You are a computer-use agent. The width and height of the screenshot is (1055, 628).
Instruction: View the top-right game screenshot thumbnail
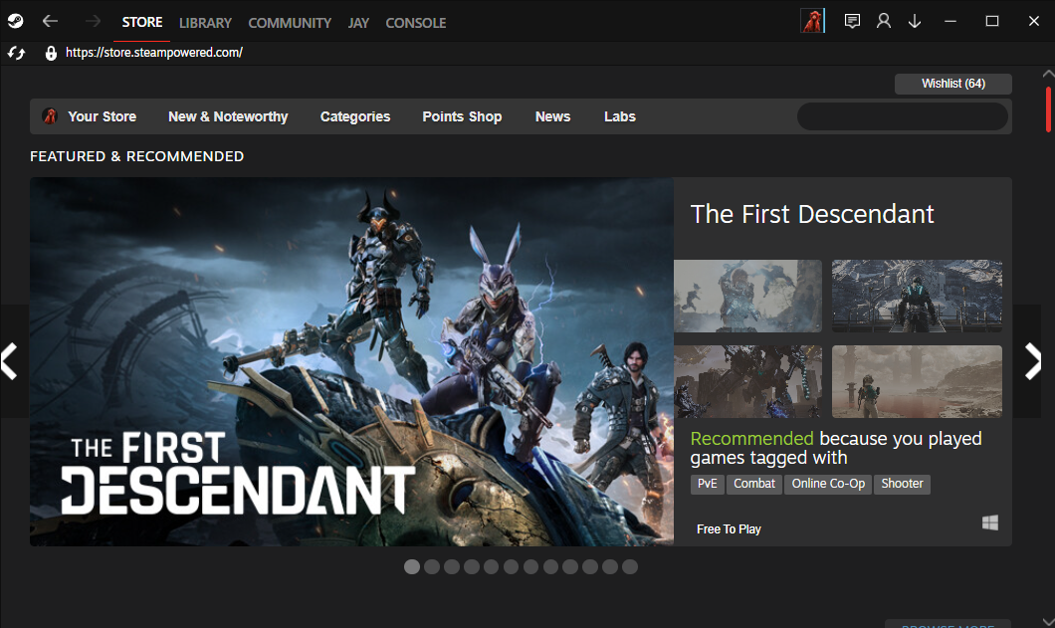[917, 297]
